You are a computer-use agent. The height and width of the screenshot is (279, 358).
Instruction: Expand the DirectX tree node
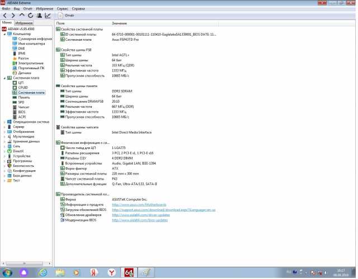(x=4, y=151)
